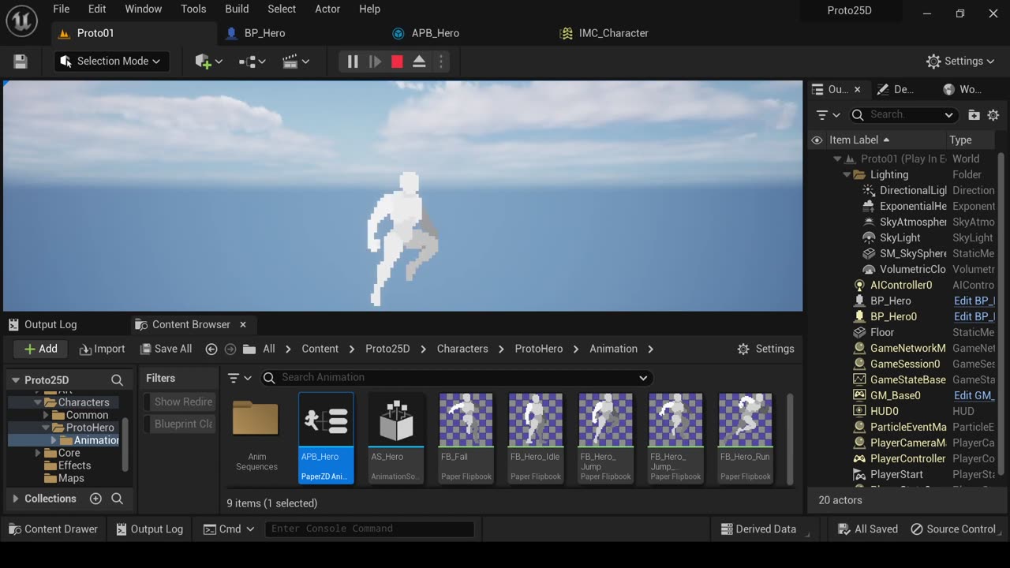Screen dimensions: 1010x568
Task: Close the Content Browser tab
Action: 243,324
